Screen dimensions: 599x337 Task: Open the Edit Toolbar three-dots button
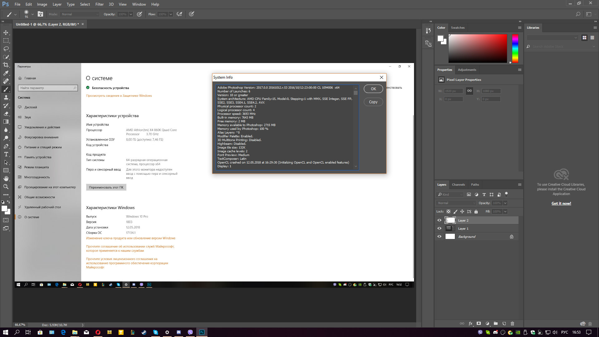click(6, 195)
